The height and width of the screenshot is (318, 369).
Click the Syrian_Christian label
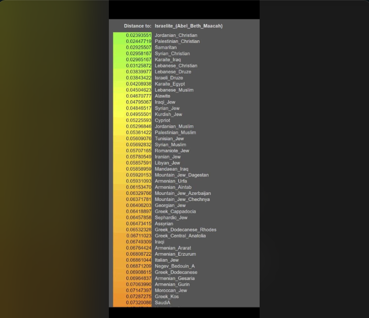click(x=172, y=54)
